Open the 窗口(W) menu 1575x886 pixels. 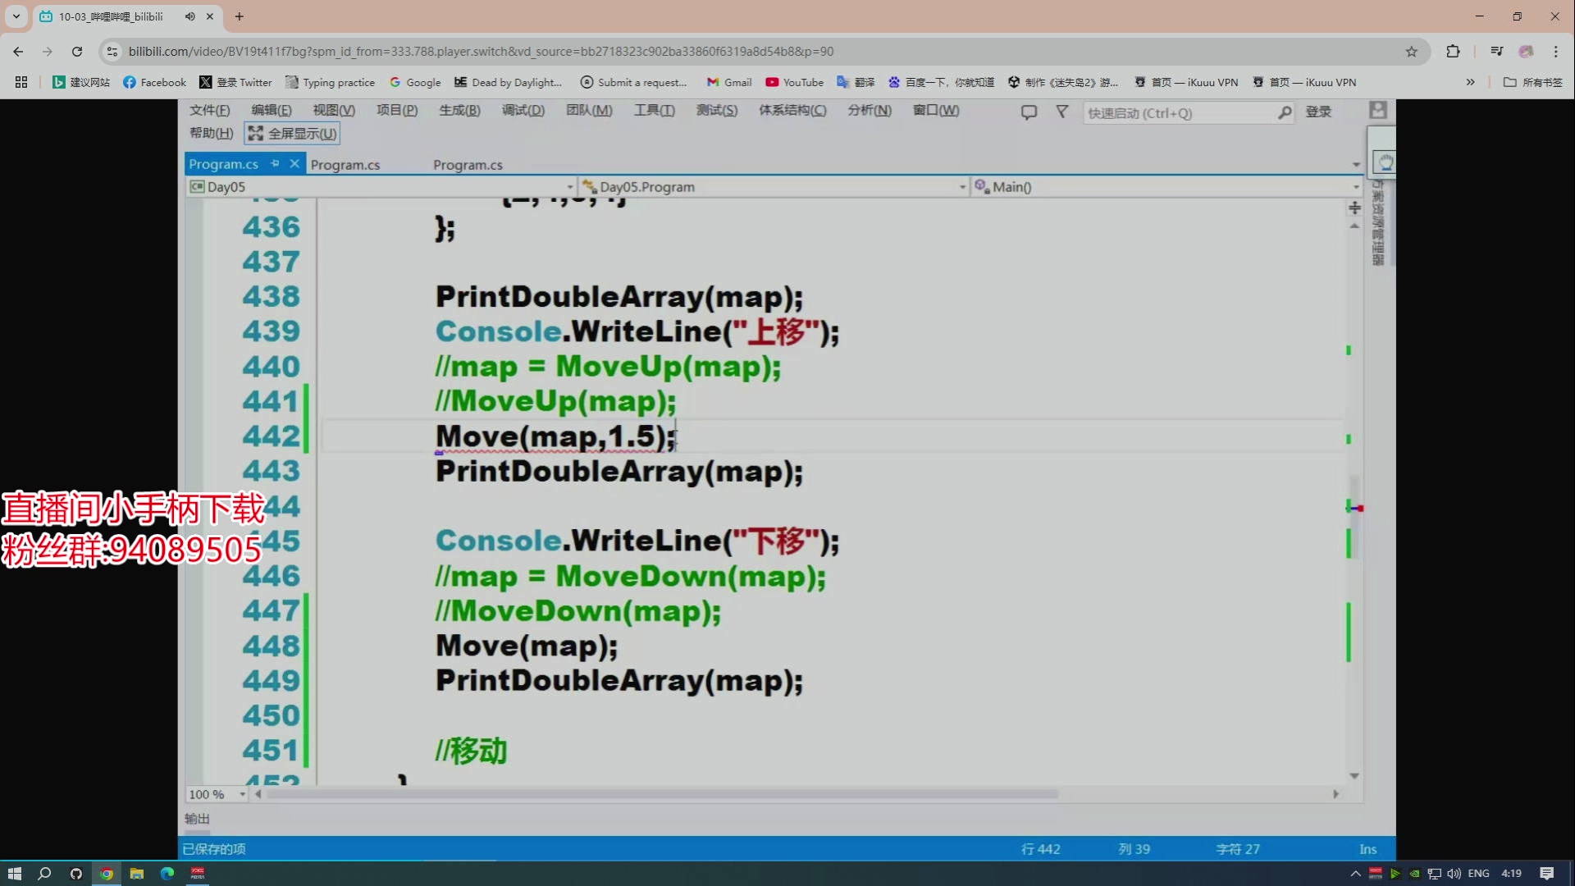[x=936, y=110]
